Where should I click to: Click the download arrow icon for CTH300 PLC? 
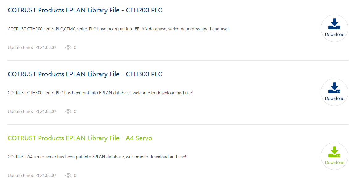point(334,88)
